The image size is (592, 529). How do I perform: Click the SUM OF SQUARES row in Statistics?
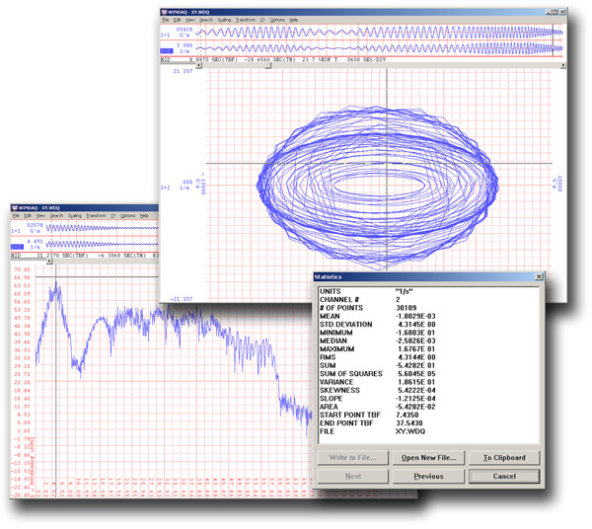pyautogui.click(x=378, y=373)
